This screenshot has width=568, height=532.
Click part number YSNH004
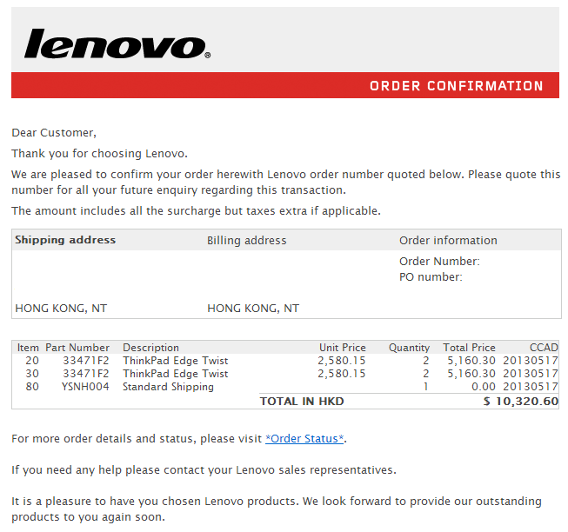click(x=85, y=387)
